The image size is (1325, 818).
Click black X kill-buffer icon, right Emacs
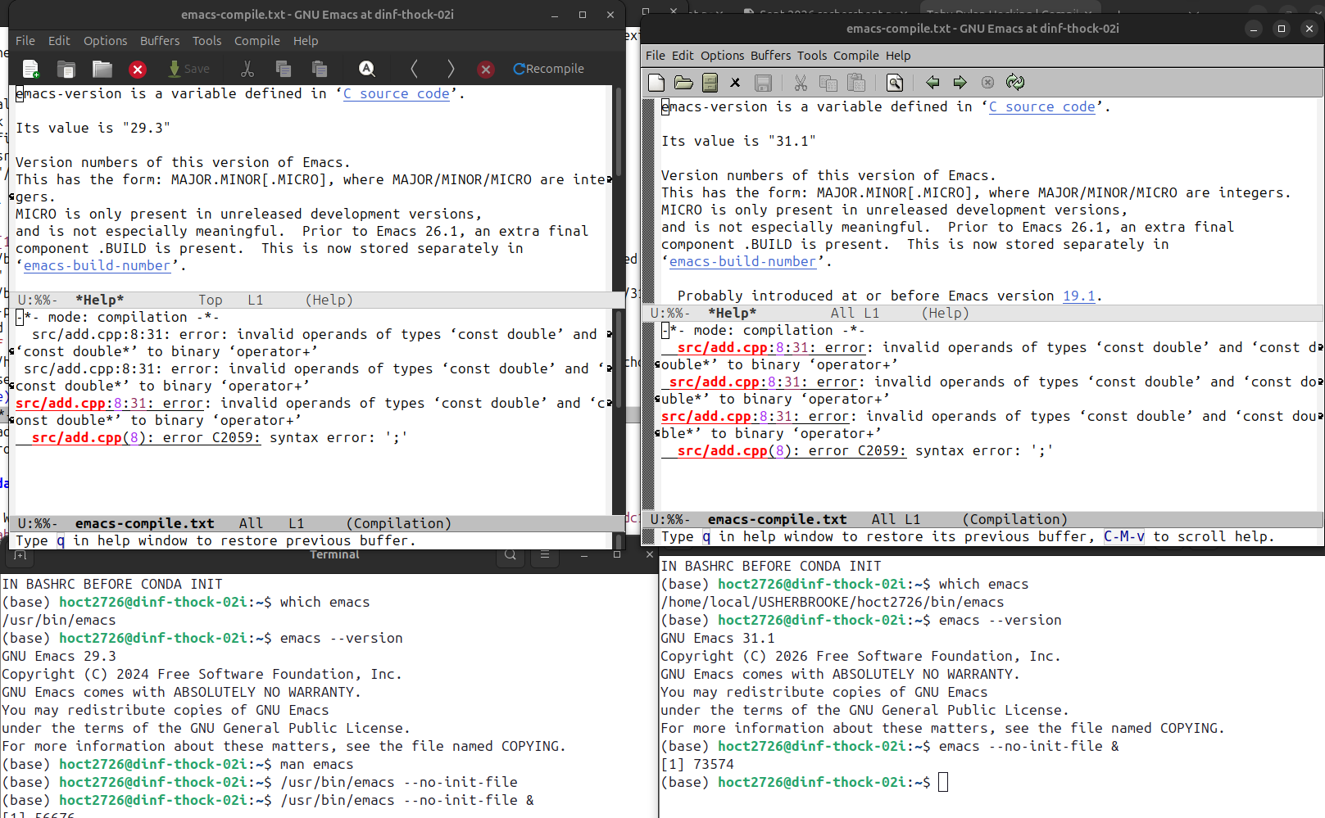pos(735,83)
